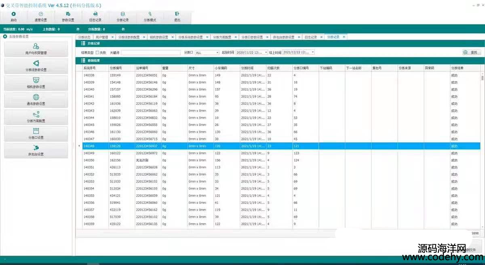Click the 关键词 keyword input field

[x=151, y=53]
